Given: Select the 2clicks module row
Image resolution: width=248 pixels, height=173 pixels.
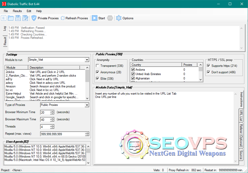Looking at the screenshot, I should click(x=45, y=72).
